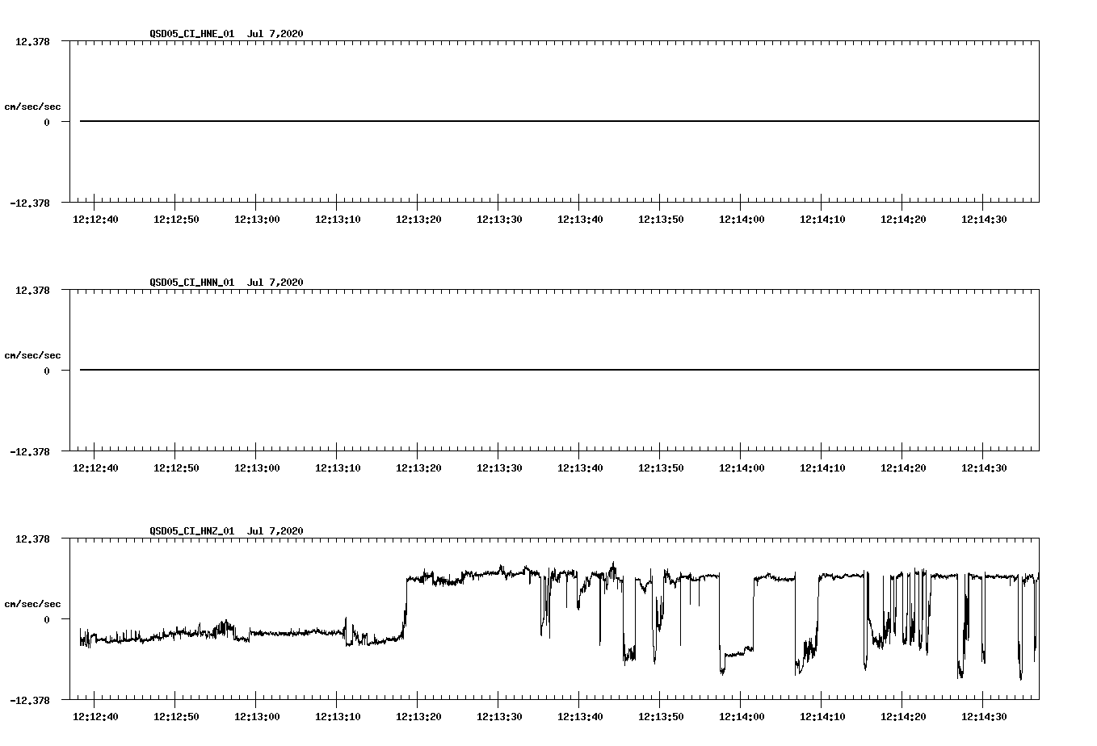Click the 12.378 upper limit on HNE plot

(33, 41)
